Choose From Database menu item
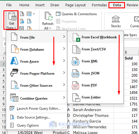The width and height of the screenshot is (139, 134). (37, 49)
